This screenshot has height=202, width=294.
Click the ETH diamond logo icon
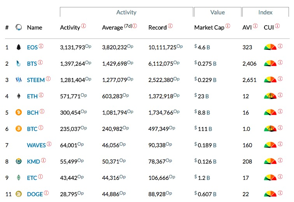[x=19, y=96]
